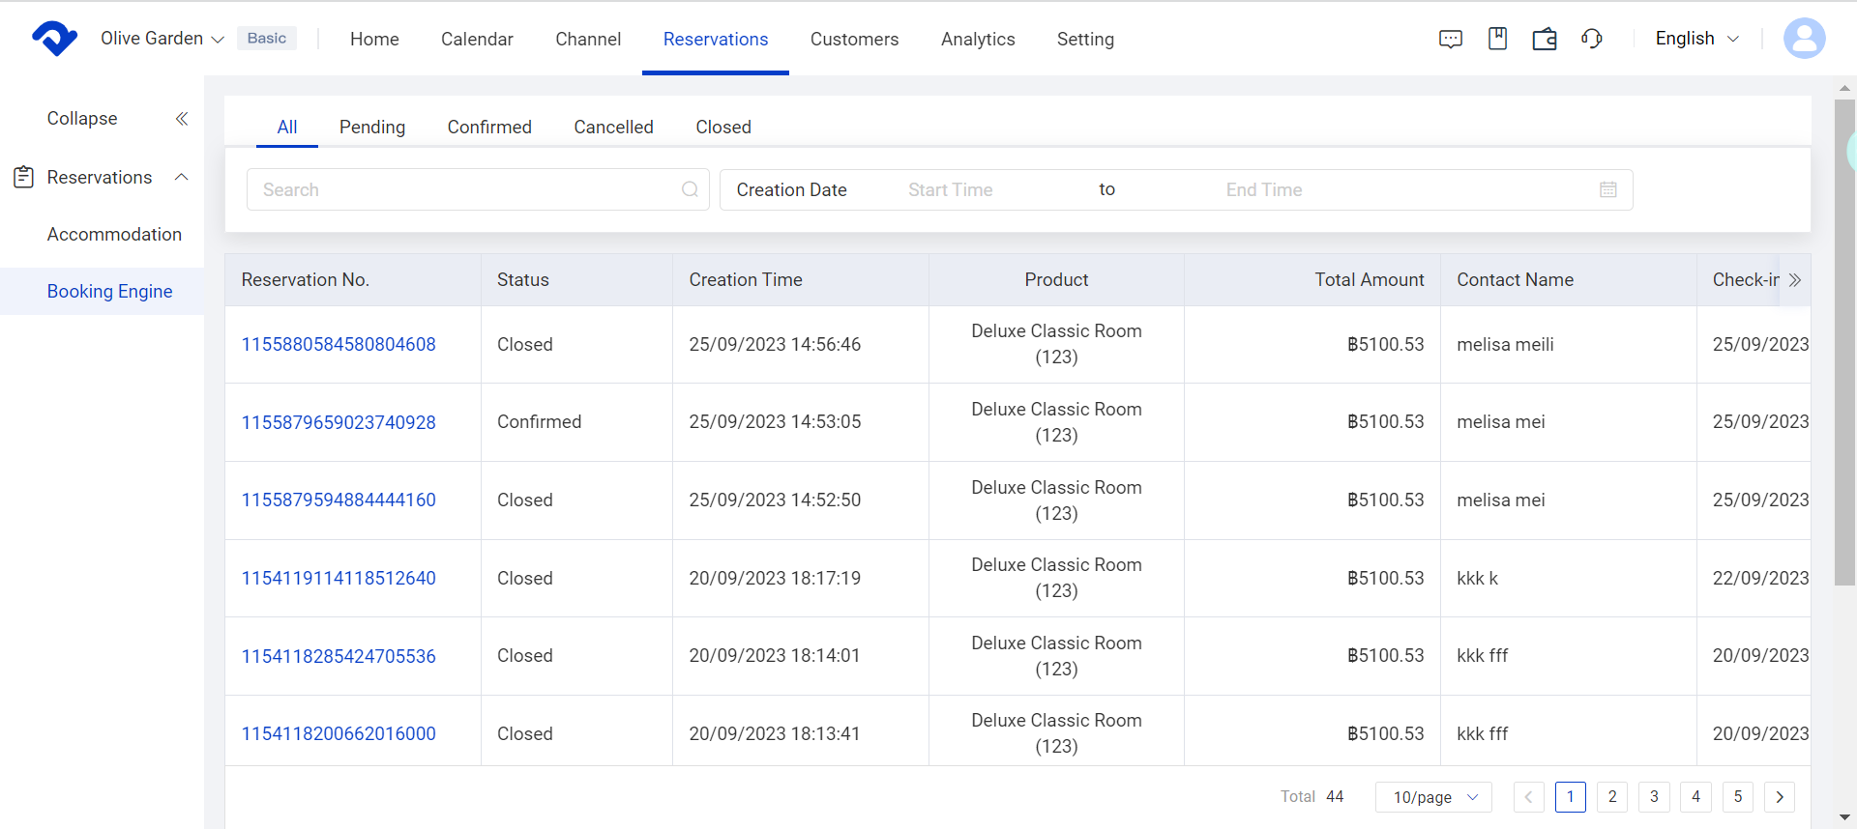Open the English language dropdown

[x=1696, y=39]
